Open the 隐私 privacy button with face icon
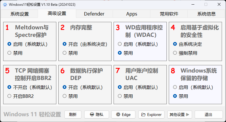Screen dimensions: 226x122 [96, 115]
